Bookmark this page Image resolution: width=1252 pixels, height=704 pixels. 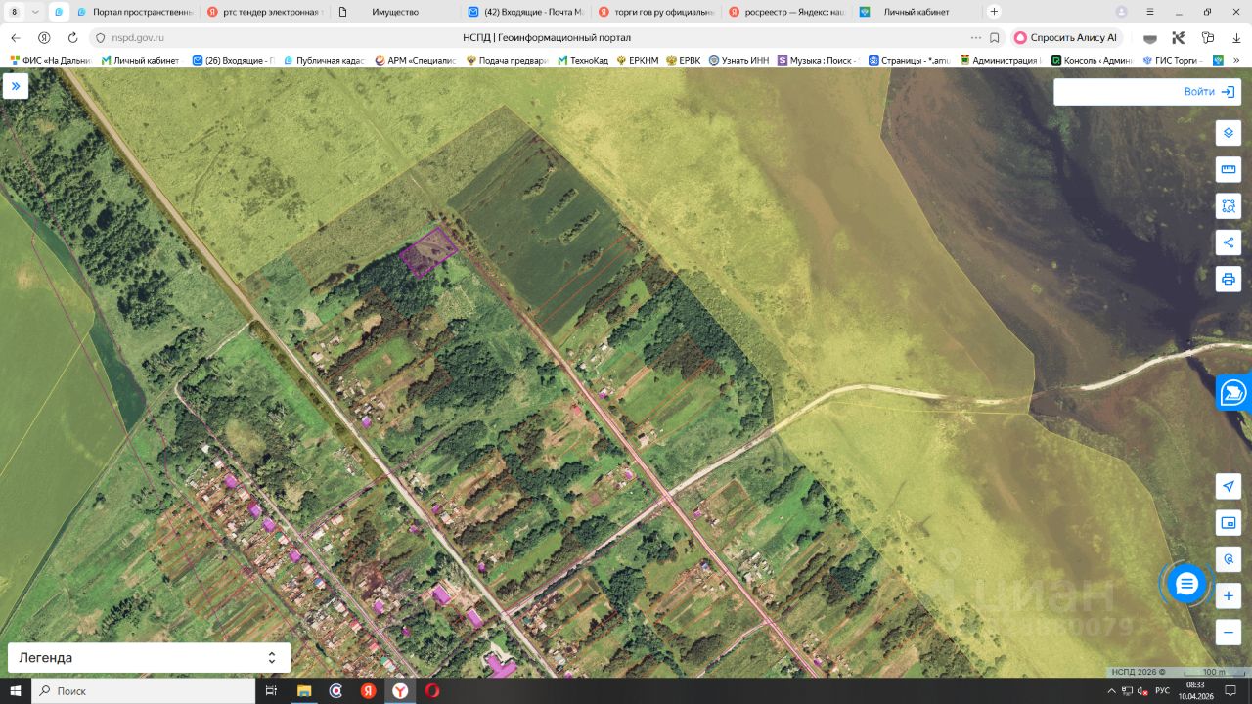[x=995, y=37]
